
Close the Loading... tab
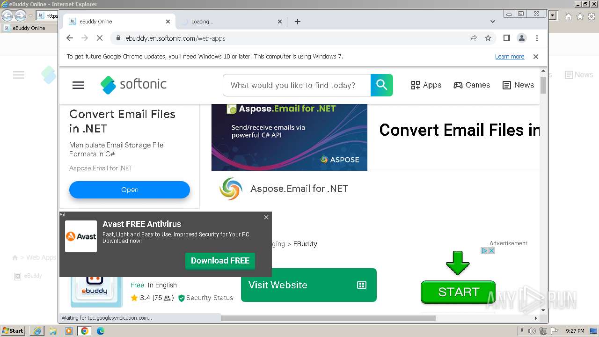pos(280,22)
